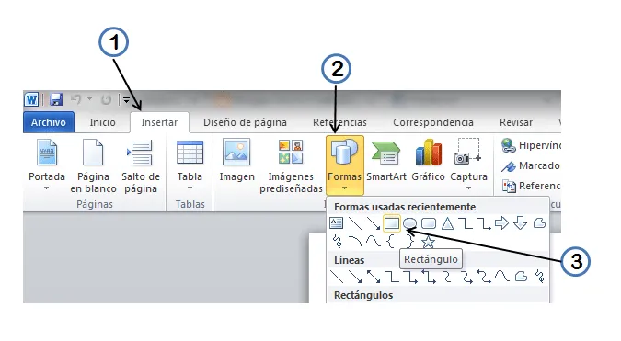This screenshot has height=341, width=621.
Task: Select the Rectángulo shape in recent shapes
Action: pos(392,223)
